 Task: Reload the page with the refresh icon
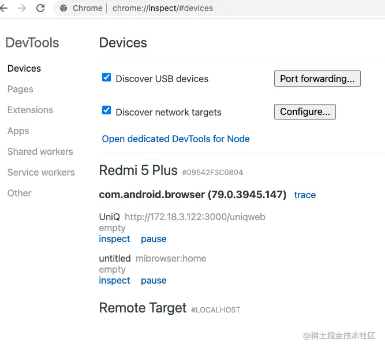click(x=40, y=8)
